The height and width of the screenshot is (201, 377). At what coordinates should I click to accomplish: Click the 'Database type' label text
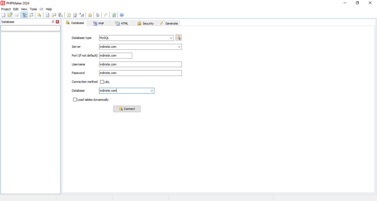tap(82, 38)
